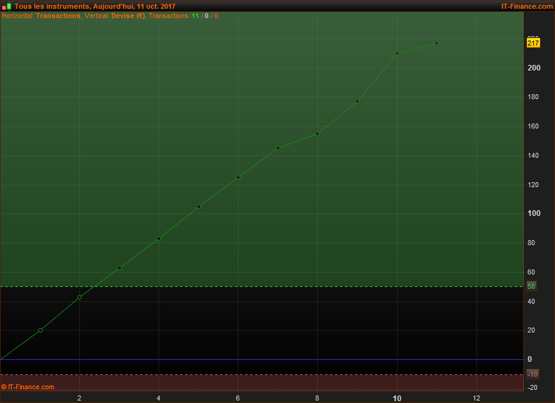The width and height of the screenshot is (555, 403).
Task: Click the green winning transactions count 11
Action: click(x=195, y=16)
